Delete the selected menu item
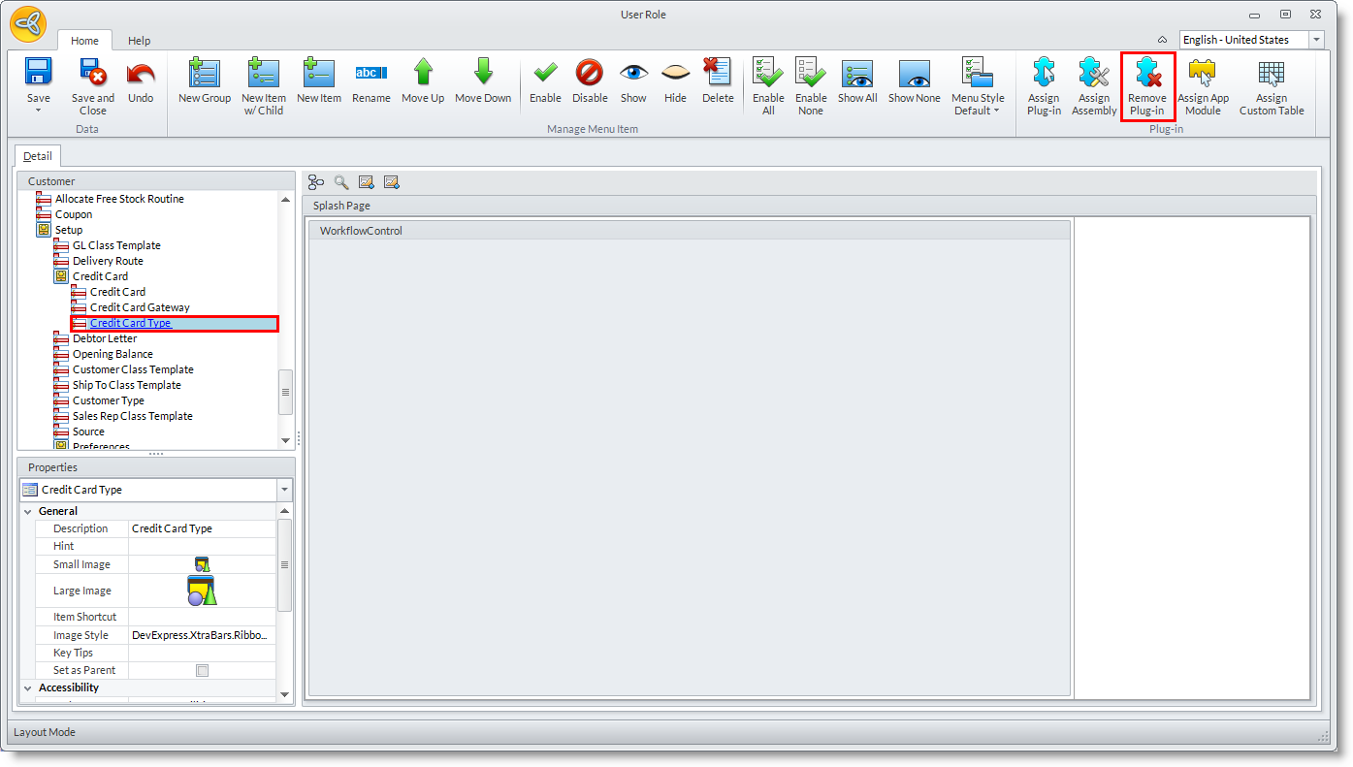Viewport: 1353px width, 767px height. pos(718,74)
